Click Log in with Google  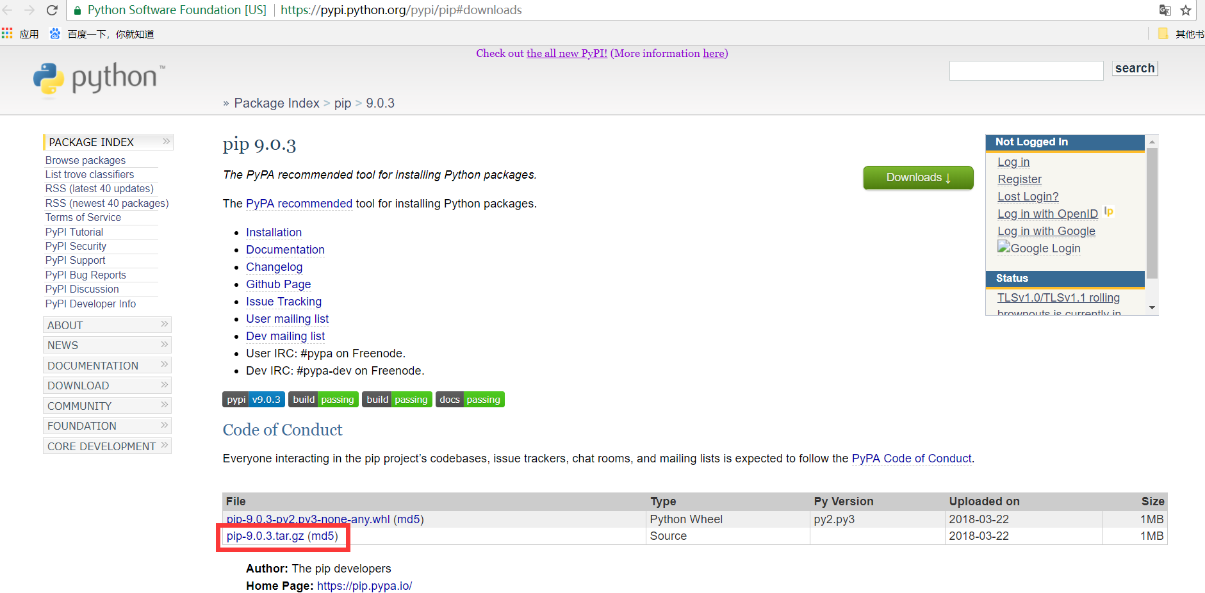pos(1046,231)
